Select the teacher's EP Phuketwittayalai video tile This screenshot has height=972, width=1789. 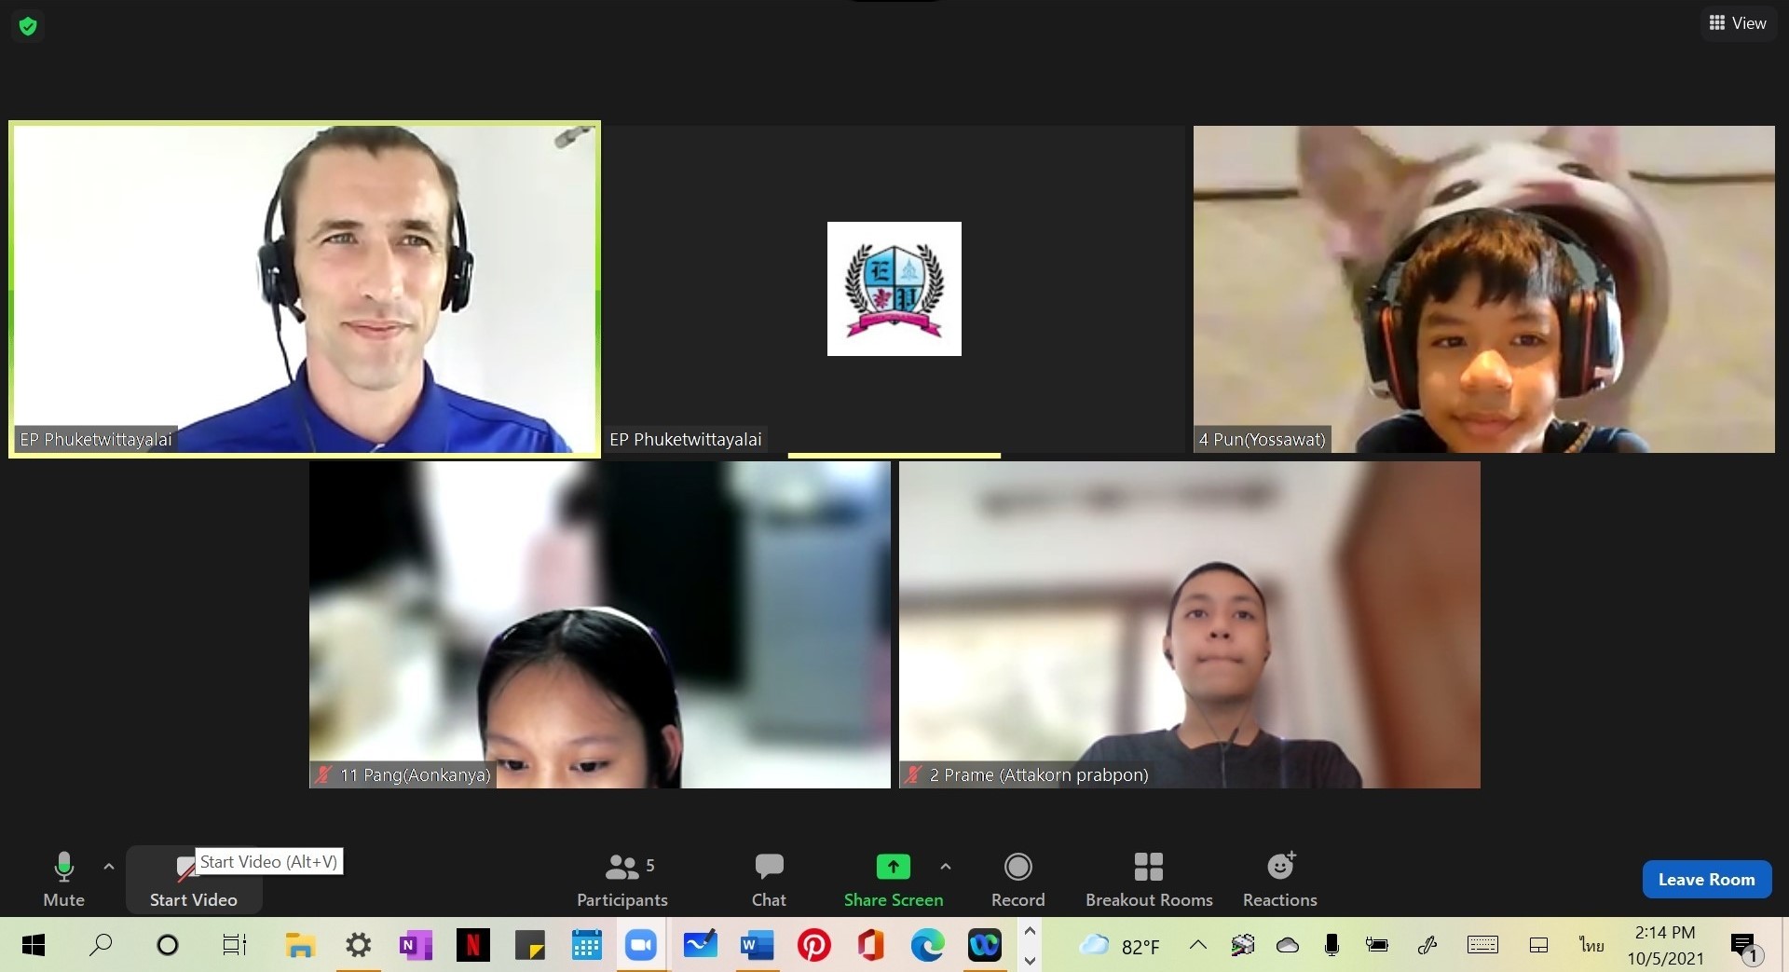[x=305, y=289]
